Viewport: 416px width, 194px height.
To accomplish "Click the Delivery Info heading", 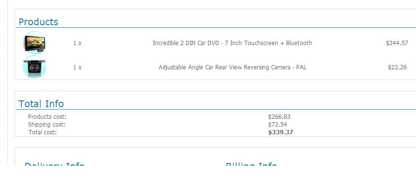I will [54, 164].
